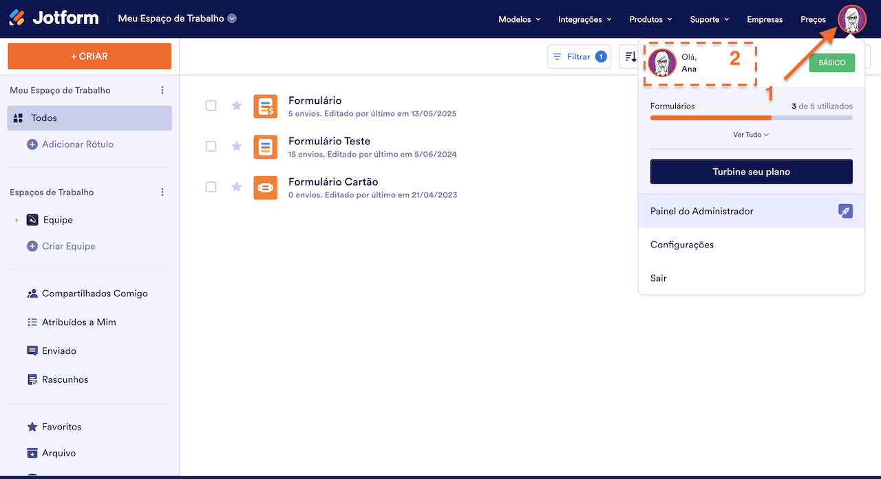The height and width of the screenshot is (479, 881).
Task: Open the Modelos menu
Action: (x=519, y=19)
